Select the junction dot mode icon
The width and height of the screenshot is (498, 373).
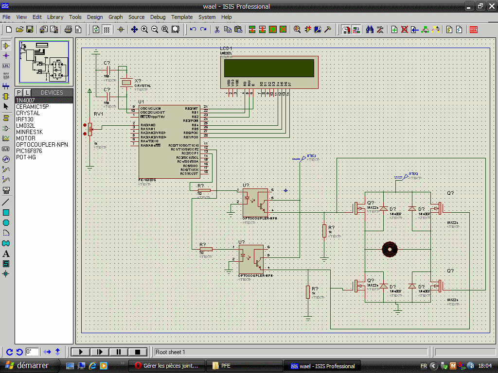[6, 56]
